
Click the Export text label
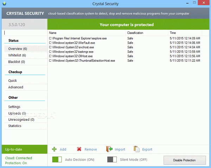[147, 149]
